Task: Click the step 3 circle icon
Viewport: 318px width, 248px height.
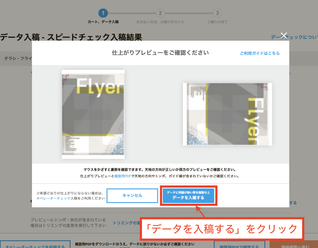Action: (217, 13)
